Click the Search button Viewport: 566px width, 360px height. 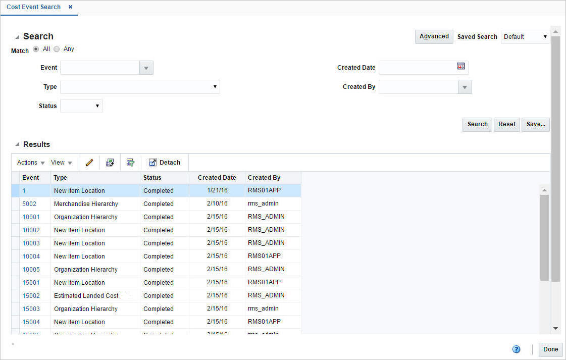click(x=477, y=124)
